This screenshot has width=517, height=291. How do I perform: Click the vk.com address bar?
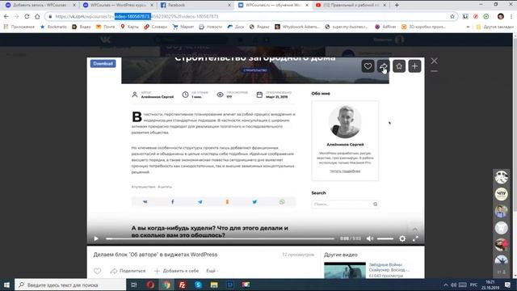click(250, 16)
